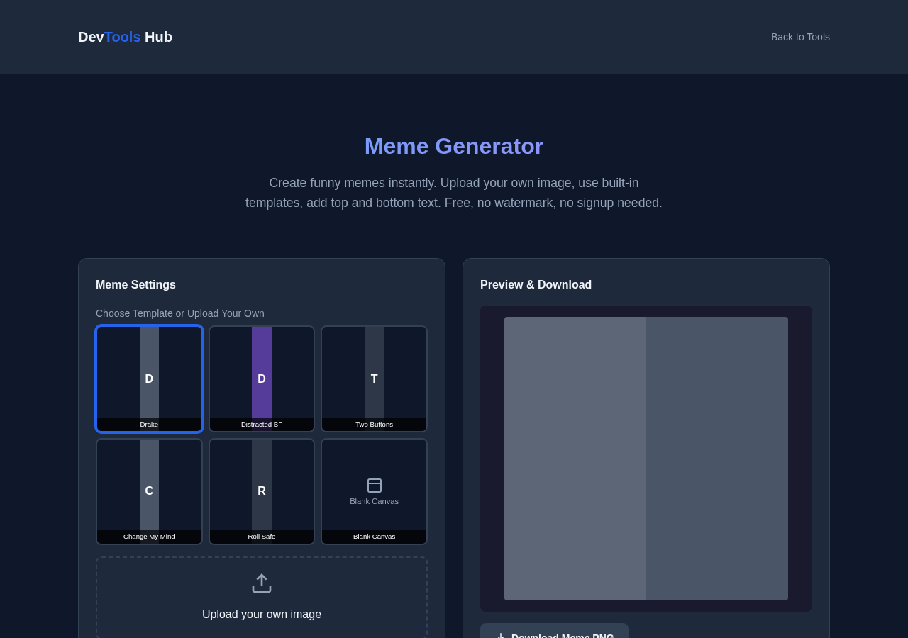Choose the Roll Safe template
This screenshot has height=638, width=908.
(262, 491)
